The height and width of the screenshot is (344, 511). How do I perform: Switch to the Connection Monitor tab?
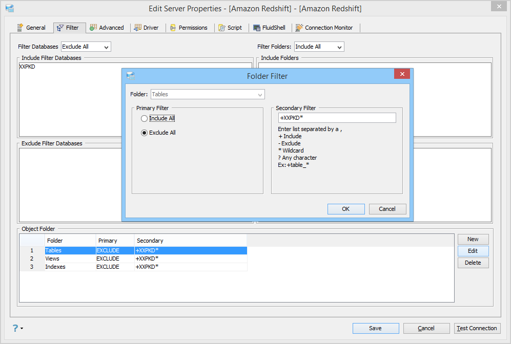tap(324, 28)
